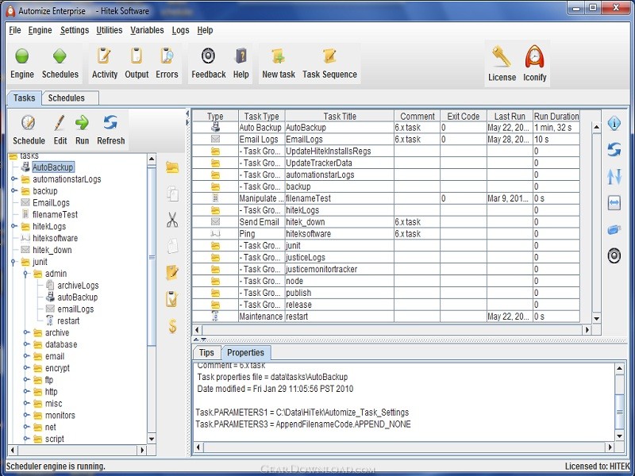Select AutoBackup in the tasks tree

[52, 167]
